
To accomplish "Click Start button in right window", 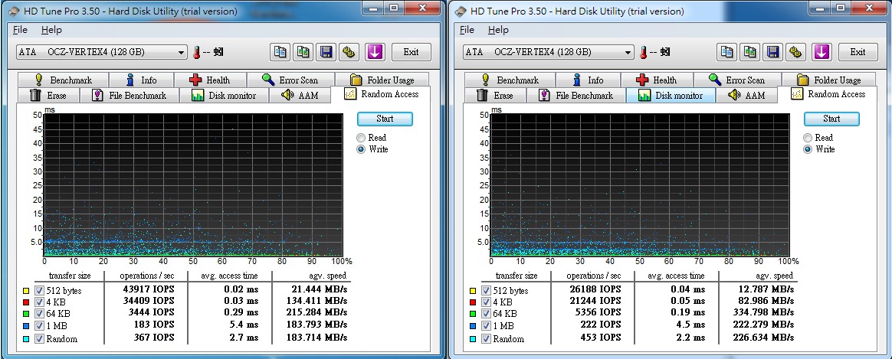I will tap(831, 119).
